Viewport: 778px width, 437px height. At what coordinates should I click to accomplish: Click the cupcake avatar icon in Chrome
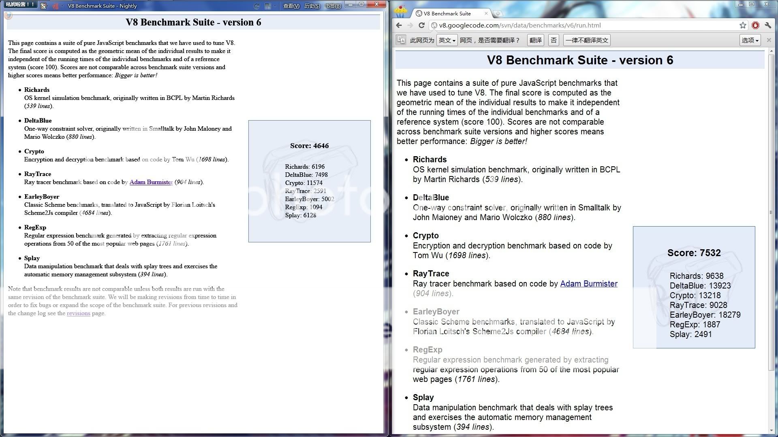pyautogui.click(x=400, y=11)
